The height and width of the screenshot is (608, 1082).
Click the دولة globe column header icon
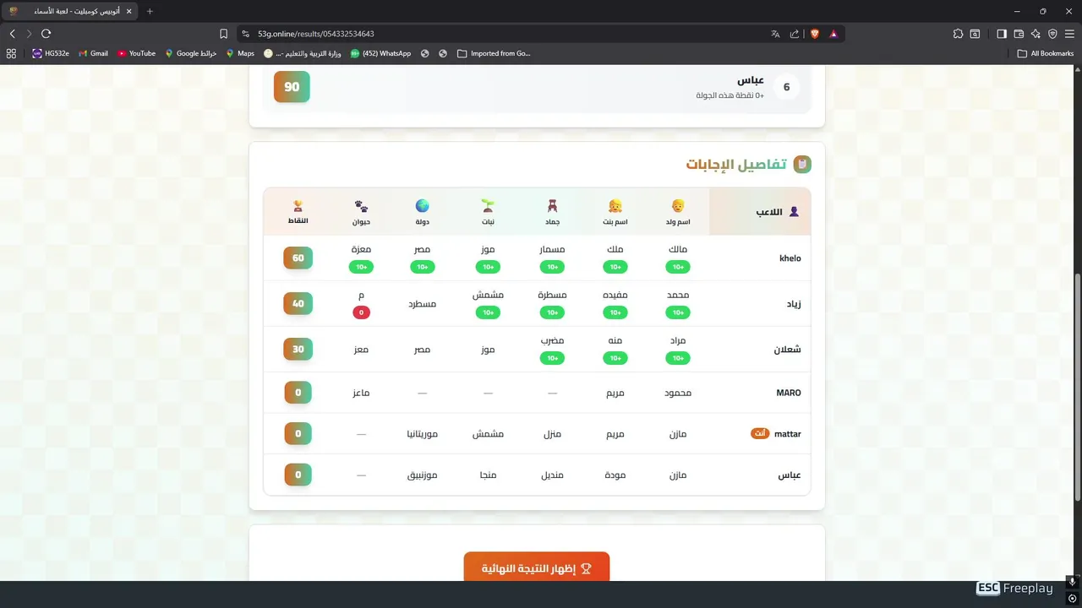click(423, 205)
